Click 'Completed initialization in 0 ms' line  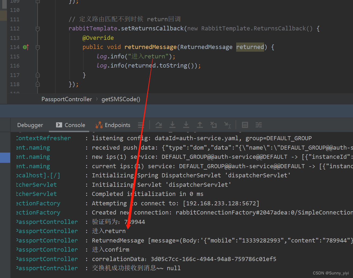[147, 194]
